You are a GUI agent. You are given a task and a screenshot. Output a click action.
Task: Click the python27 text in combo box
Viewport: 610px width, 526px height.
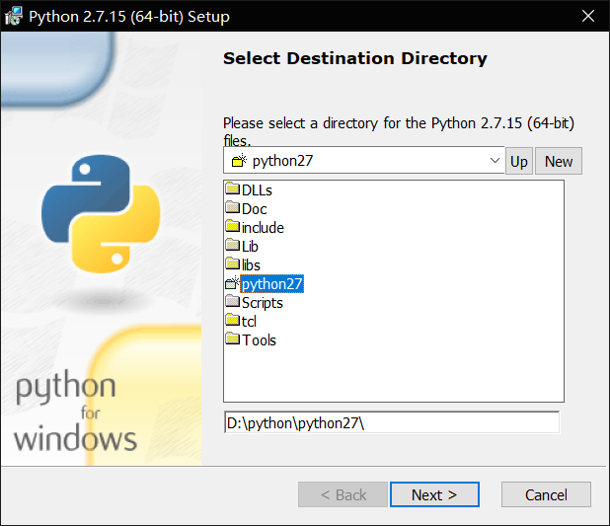click(282, 161)
